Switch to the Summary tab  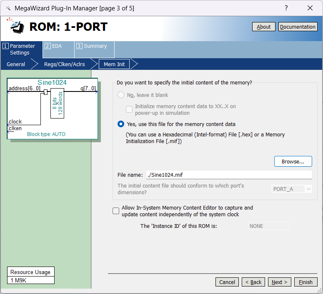94,49
